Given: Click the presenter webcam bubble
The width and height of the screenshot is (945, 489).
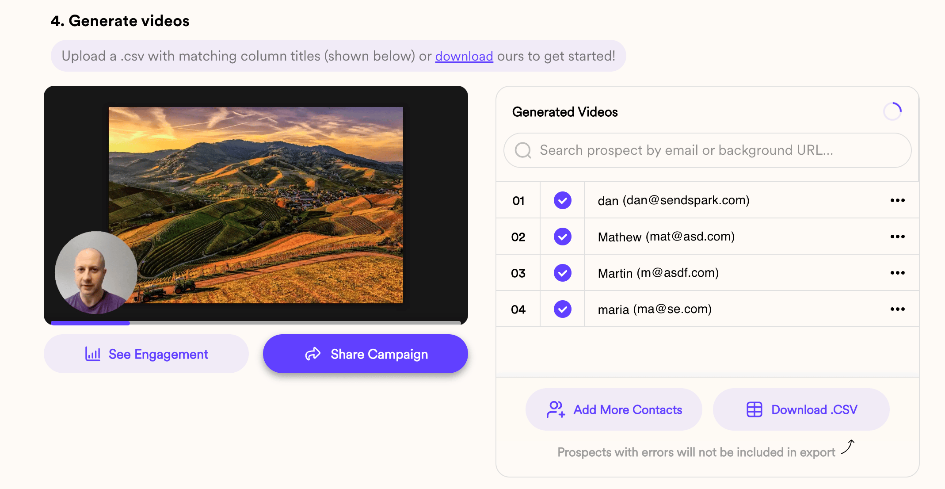Looking at the screenshot, I should (96, 272).
